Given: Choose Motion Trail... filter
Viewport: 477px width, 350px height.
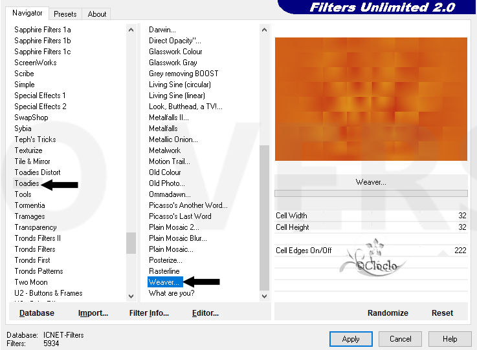Looking at the screenshot, I should 169,161.
